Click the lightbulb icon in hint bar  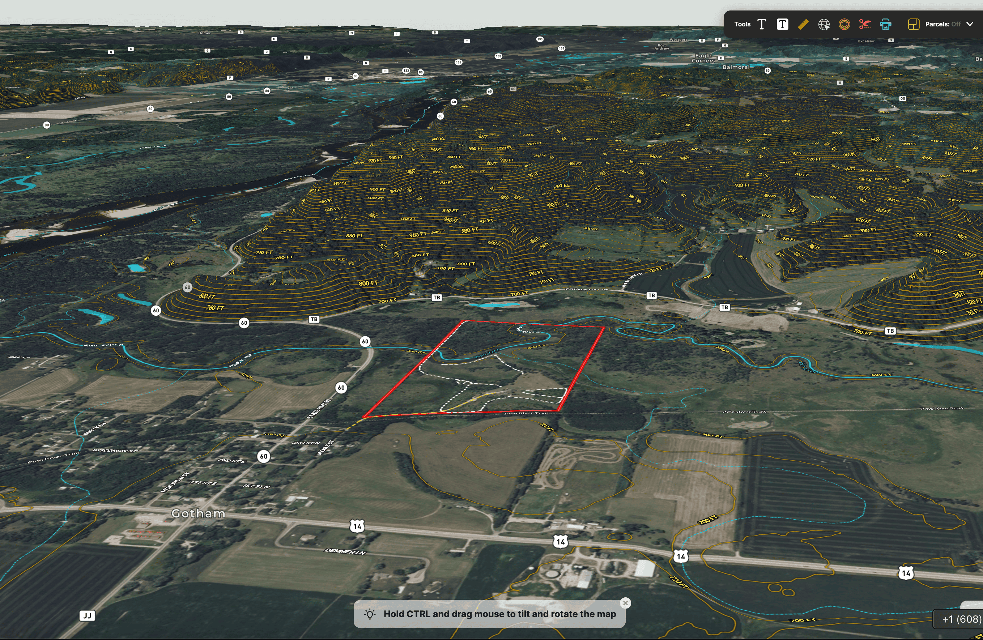[x=370, y=614]
